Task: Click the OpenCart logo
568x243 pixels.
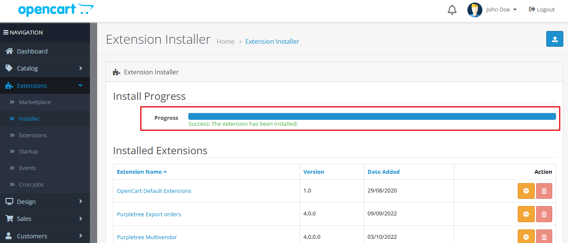Action: 56,9
